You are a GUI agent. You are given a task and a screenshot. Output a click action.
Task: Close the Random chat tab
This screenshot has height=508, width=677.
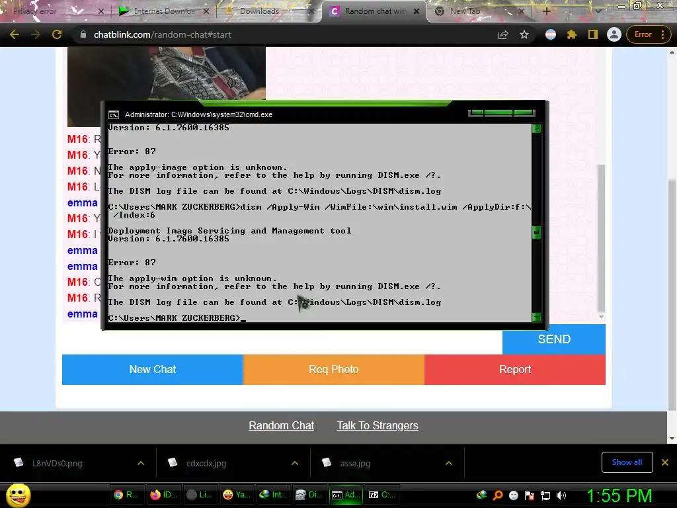pos(417,11)
